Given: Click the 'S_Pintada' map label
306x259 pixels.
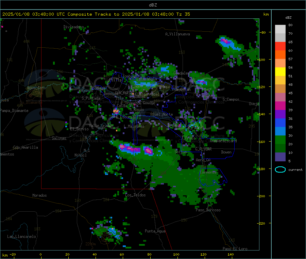Looking at the screenshot, I should tap(91, 98).
